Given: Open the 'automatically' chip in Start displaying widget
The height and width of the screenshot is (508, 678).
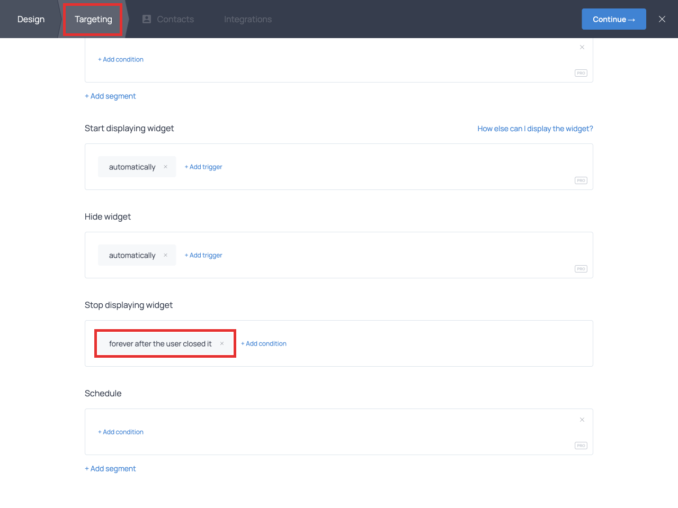Looking at the screenshot, I should [132, 167].
